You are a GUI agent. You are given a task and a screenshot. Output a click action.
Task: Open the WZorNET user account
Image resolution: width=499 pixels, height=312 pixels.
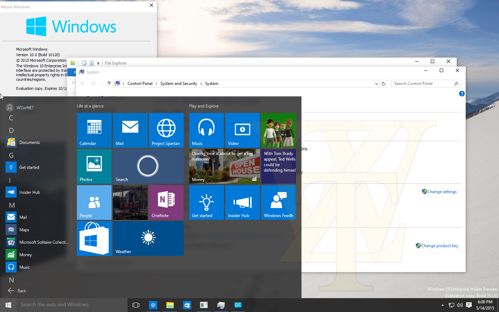pos(20,107)
